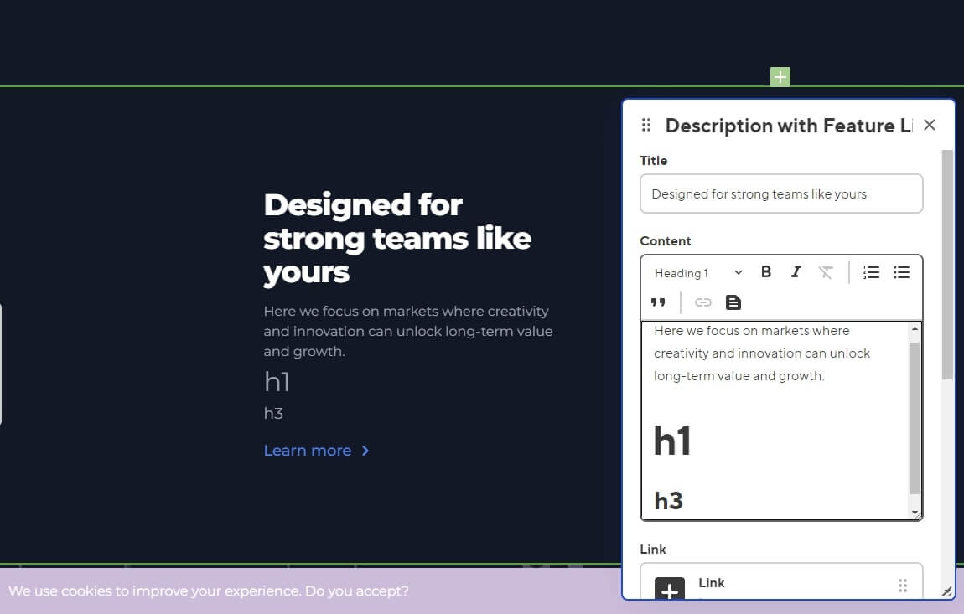The image size is (964, 614).
Task: Click the panel resize handle at bottom corner
Action: (x=946, y=591)
